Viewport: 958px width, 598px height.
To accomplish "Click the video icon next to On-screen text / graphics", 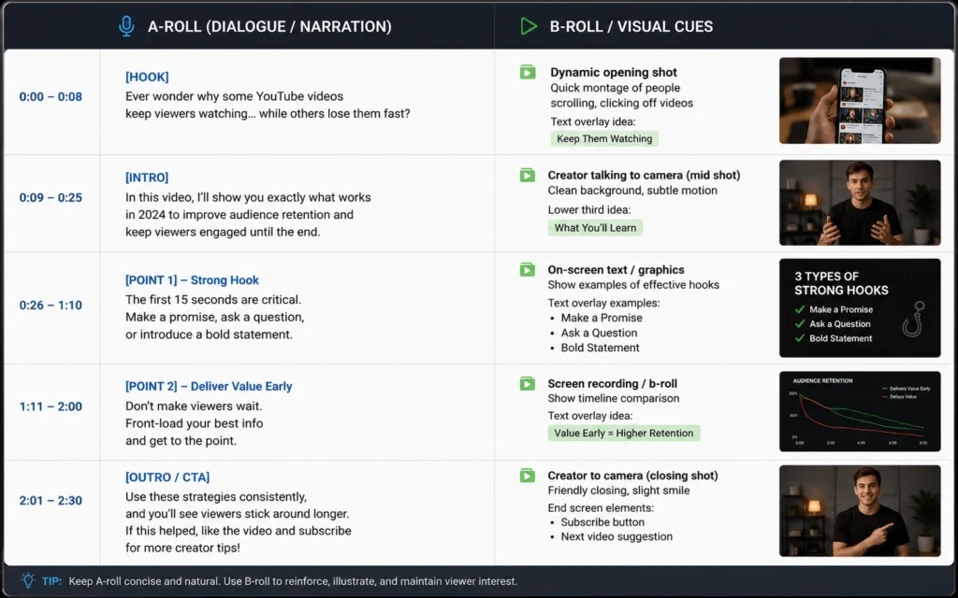I will coord(528,270).
